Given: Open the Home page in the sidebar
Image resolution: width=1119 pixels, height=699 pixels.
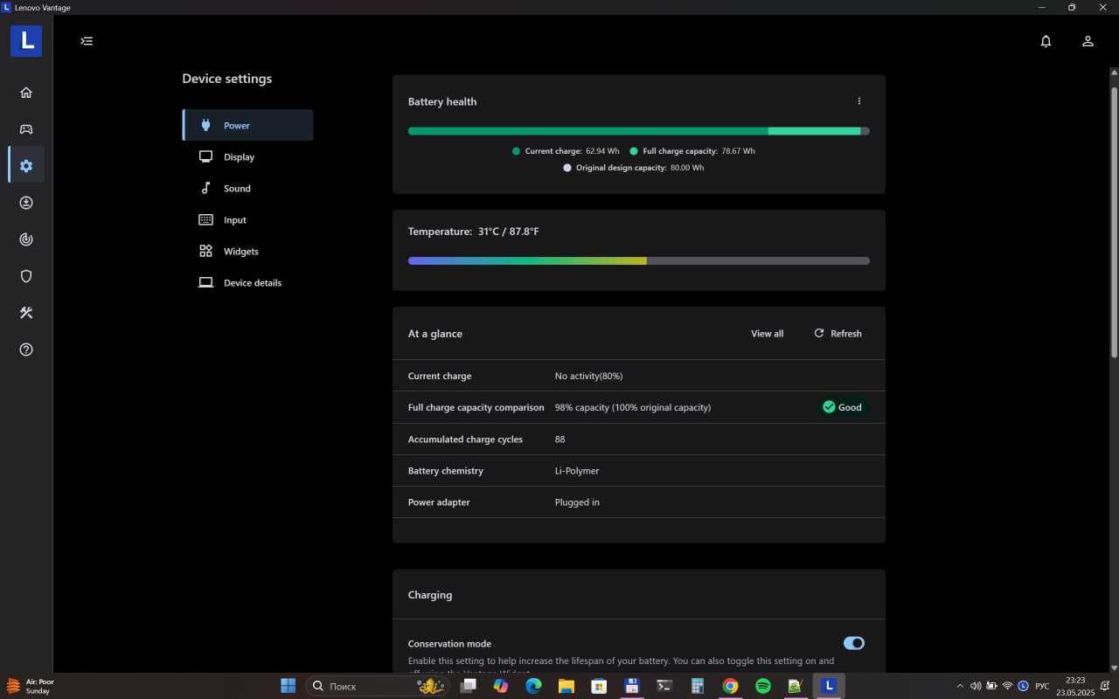Looking at the screenshot, I should click(26, 93).
